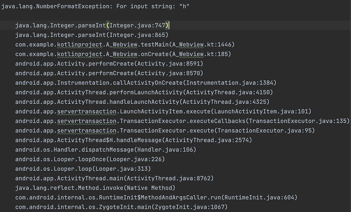Click the ActivityThread$H.handleMessage line

(x=134, y=140)
